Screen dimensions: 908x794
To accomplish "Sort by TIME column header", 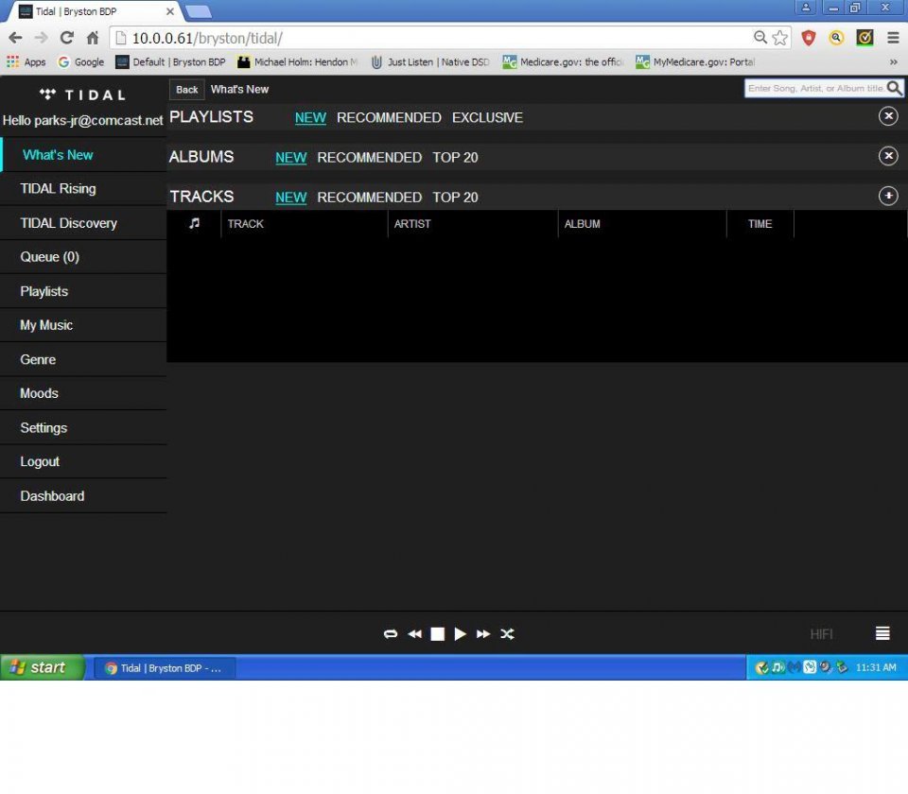I will point(760,224).
